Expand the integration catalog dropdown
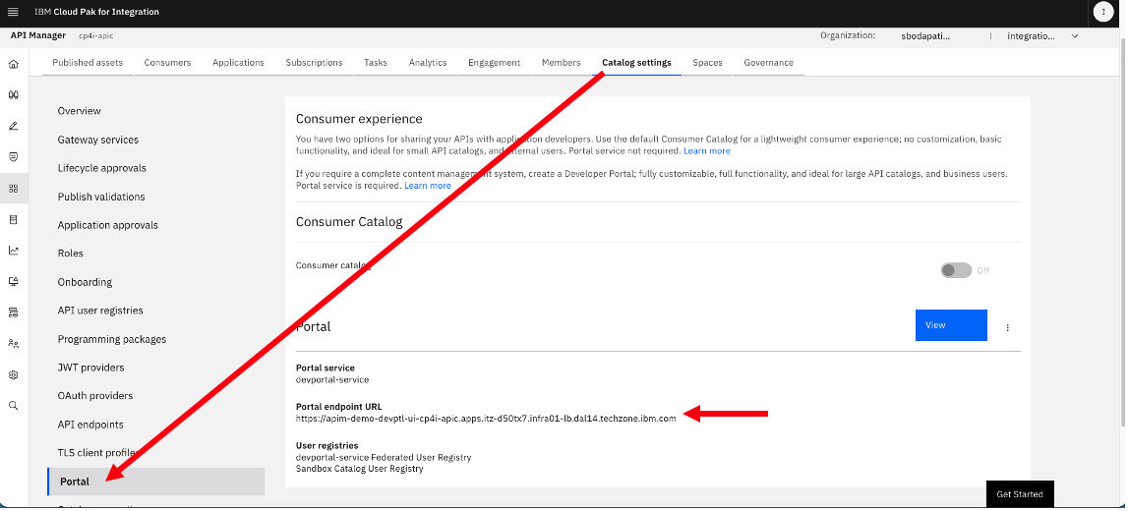 click(x=1042, y=35)
